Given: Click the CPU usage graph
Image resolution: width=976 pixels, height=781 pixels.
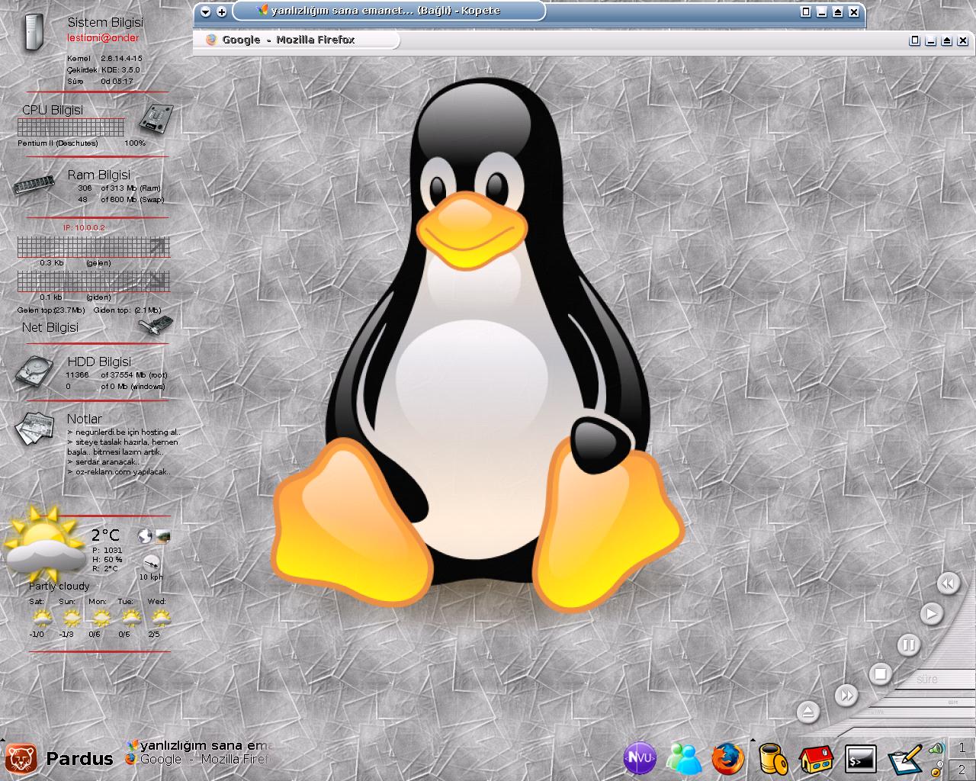Looking at the screenshot, I should coord(71,127).
